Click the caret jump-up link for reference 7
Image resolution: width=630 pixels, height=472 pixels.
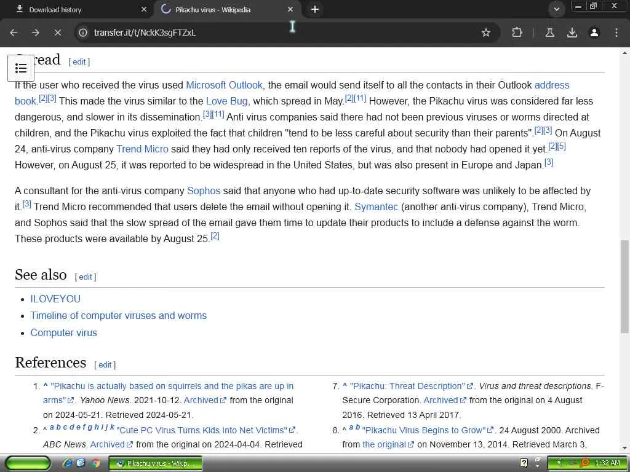345,386
